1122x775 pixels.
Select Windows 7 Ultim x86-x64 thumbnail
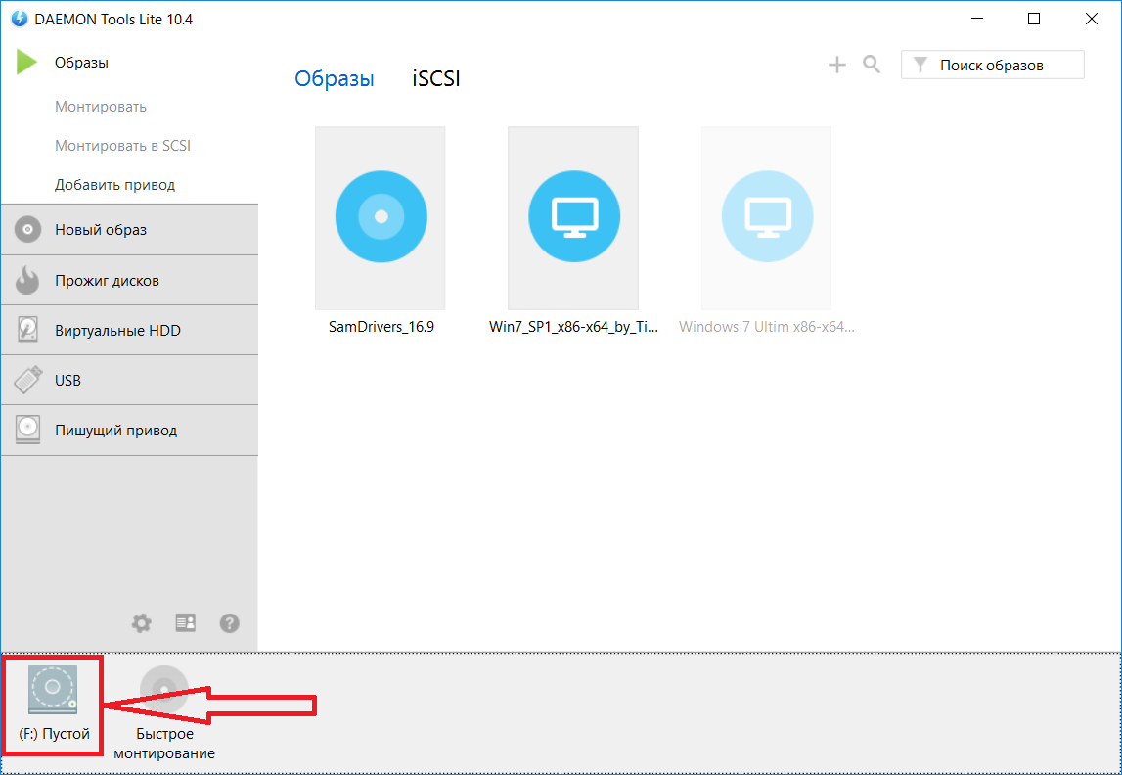pos(766,217)
